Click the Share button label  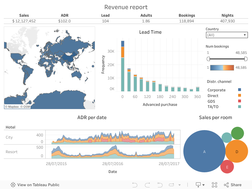pyautogui.click(x=236, y=185)
